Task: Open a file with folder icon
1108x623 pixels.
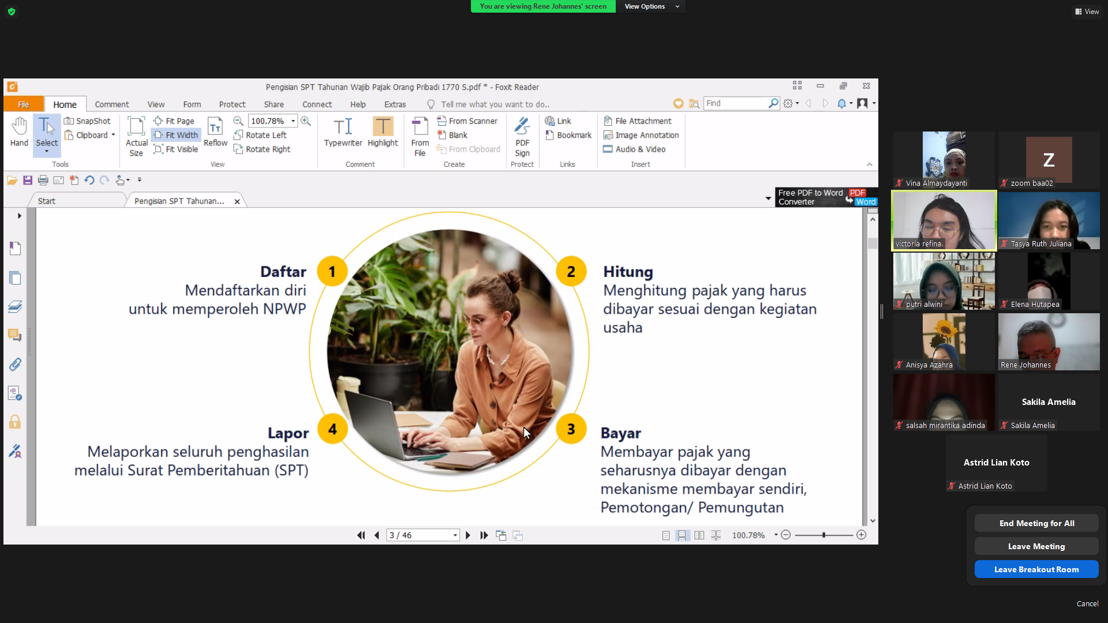Action: tap(12, 181)
